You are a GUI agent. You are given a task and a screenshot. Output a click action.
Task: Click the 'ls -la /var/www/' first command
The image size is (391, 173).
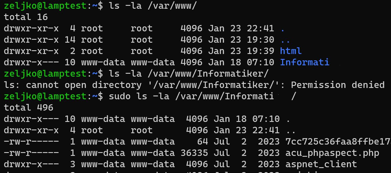153,6
